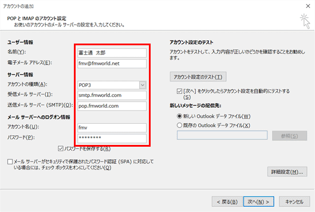Select 既存の Outlook データ ファイル radio
Viewport: 315px width, 212px height.
pos(179,125)
